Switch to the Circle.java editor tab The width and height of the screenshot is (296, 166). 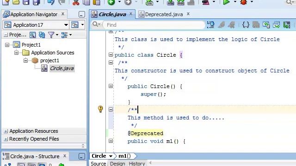coord(112,14)
